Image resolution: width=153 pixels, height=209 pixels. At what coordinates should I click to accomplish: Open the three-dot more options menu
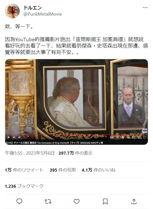coord(145,8)
